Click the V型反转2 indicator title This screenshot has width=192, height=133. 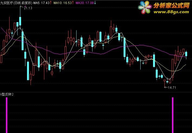click(7, 94)
